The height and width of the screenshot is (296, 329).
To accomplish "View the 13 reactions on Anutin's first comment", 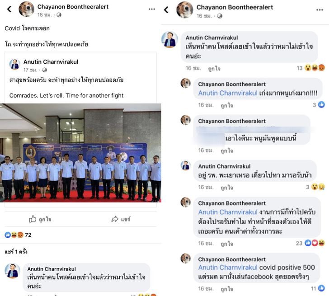I will click(x=310, y=68).
